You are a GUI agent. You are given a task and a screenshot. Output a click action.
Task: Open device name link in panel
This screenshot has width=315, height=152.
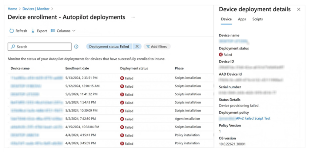point(234,41)
